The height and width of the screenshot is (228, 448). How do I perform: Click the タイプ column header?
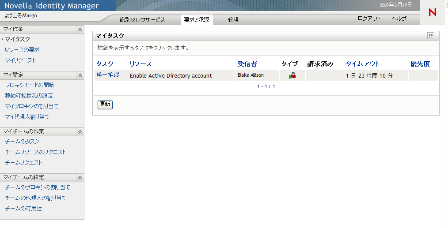tap(289, 64)
